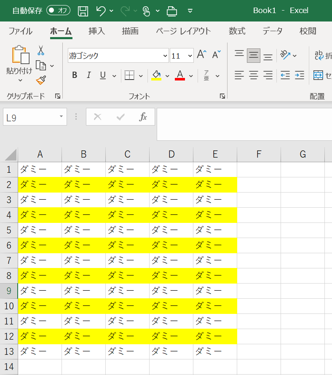Select column header F
This screenshot has height=375, width=332.
click(x=259, y=154)
